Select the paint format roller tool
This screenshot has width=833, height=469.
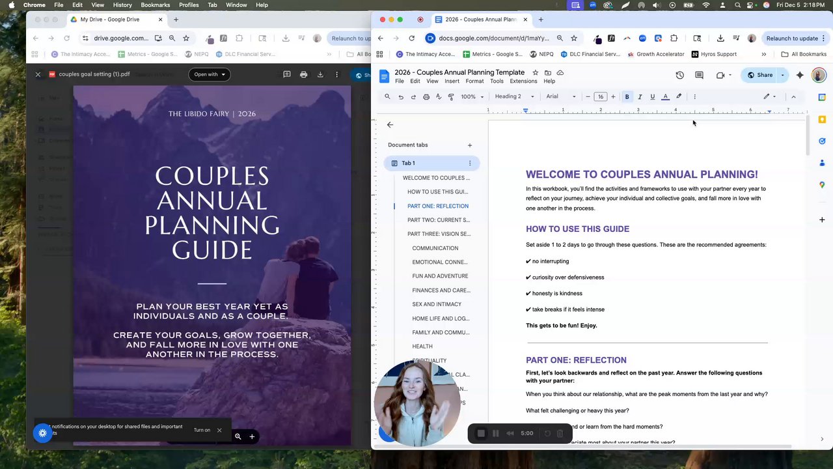pos(451,96)
